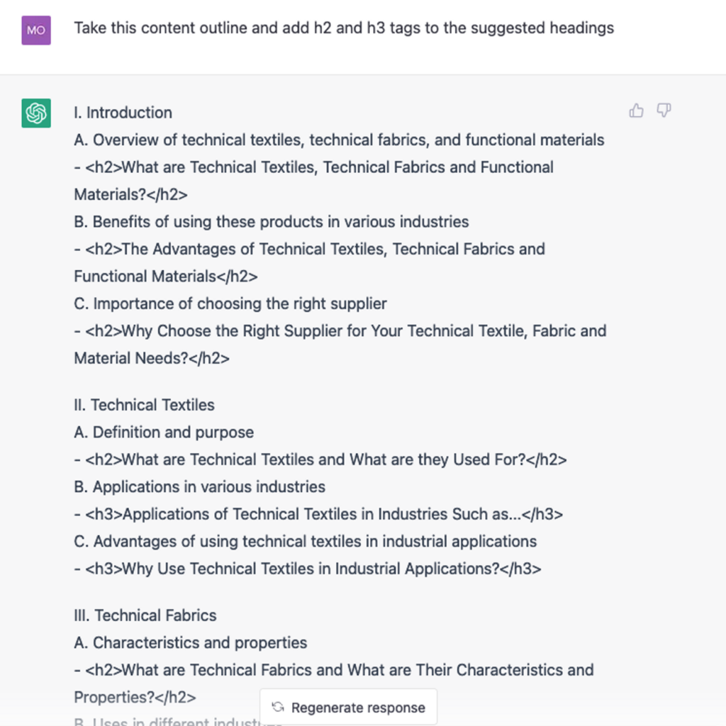Click the "I. Introduction" heading line
The height and width of the screenshot is (726, 726).
[123, 113]
